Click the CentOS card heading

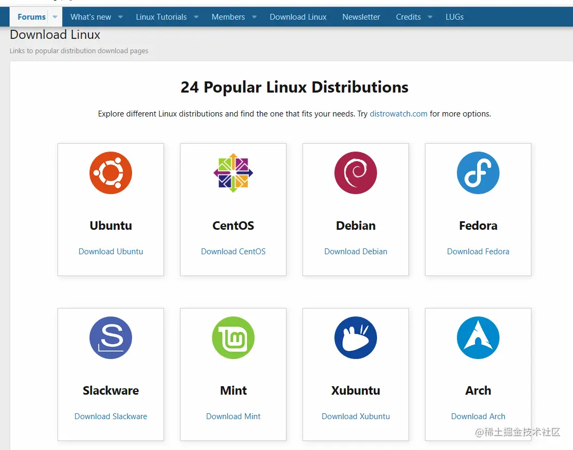[x=233, y=226]
